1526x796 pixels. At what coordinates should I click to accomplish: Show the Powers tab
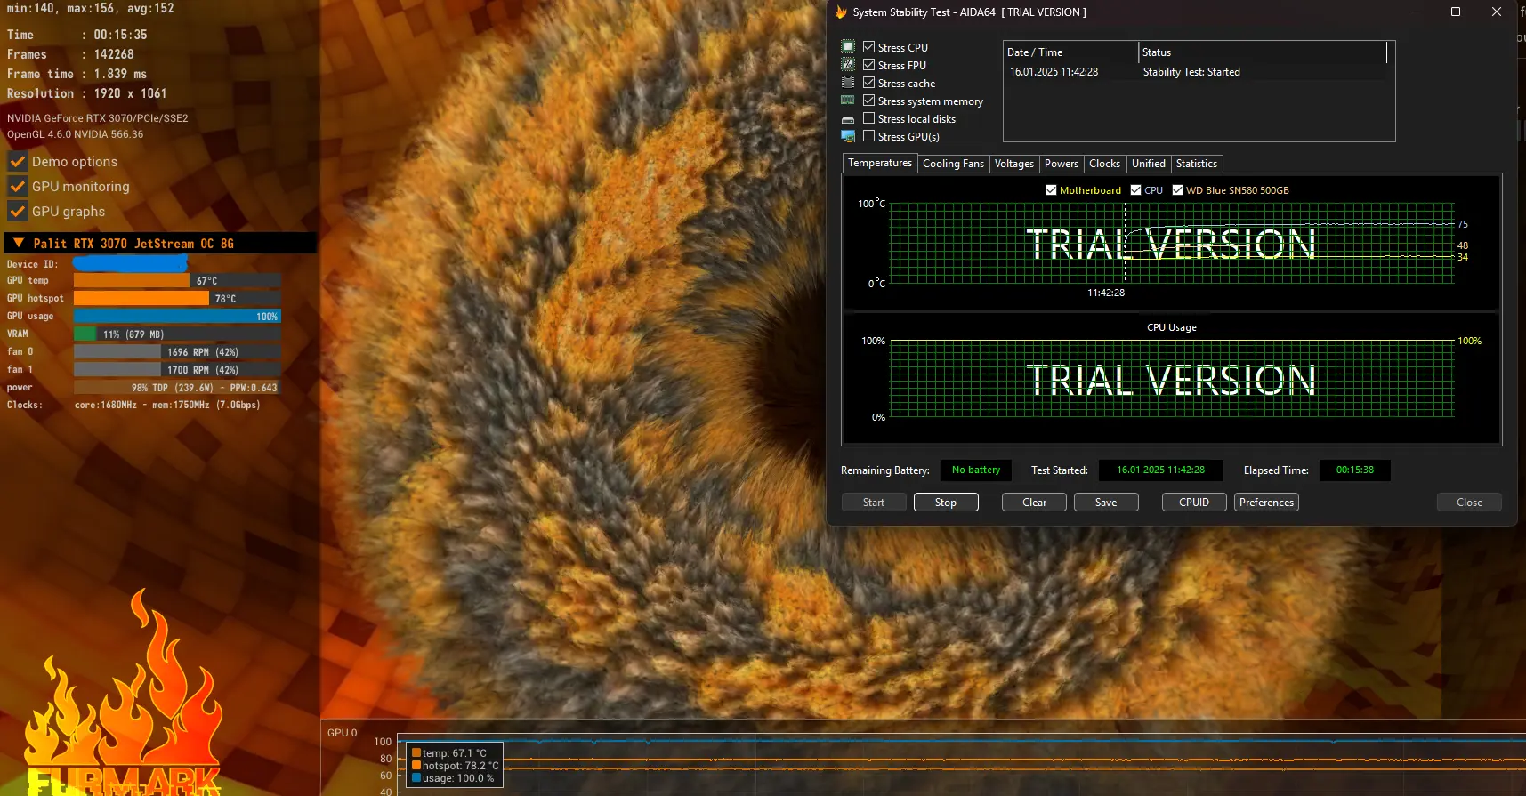[1062, 164]
